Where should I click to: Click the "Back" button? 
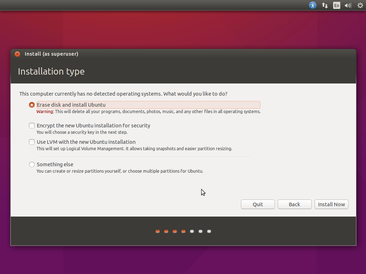coord(294,204)
